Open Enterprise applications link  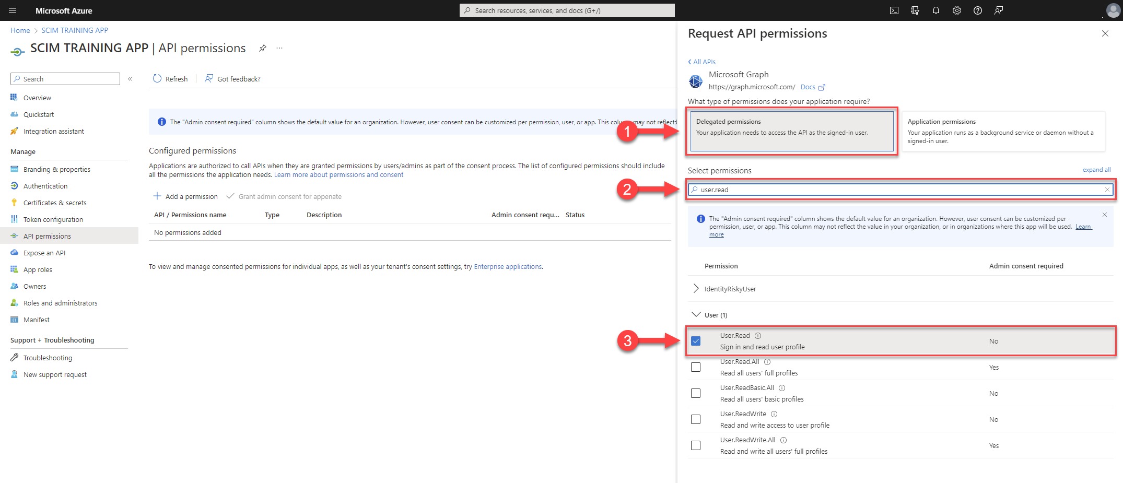coord(508,266)
